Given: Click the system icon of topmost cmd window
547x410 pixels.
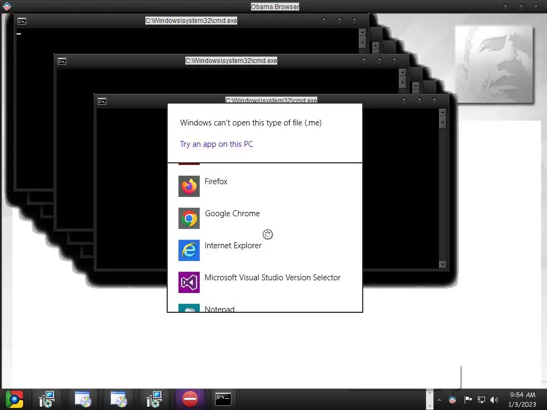Looking at the screenshot, I should [21, 21].
